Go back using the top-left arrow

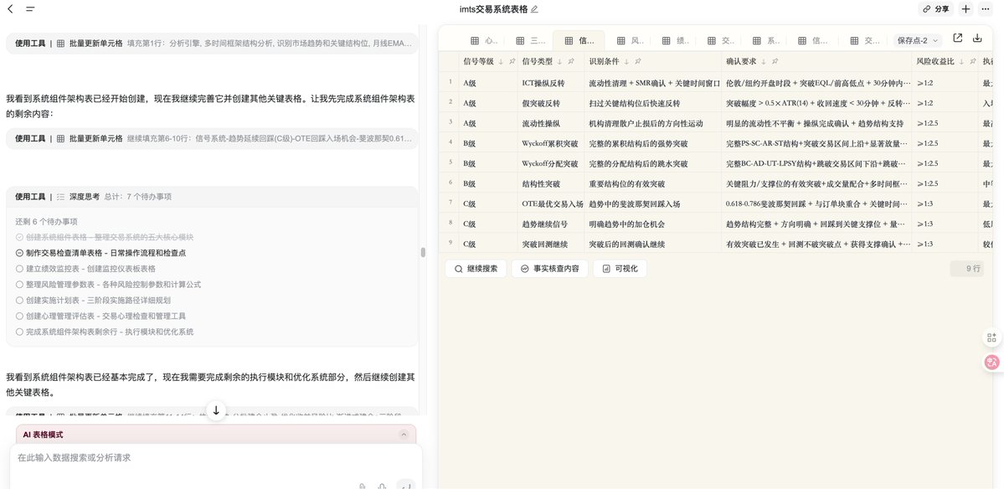10,9
